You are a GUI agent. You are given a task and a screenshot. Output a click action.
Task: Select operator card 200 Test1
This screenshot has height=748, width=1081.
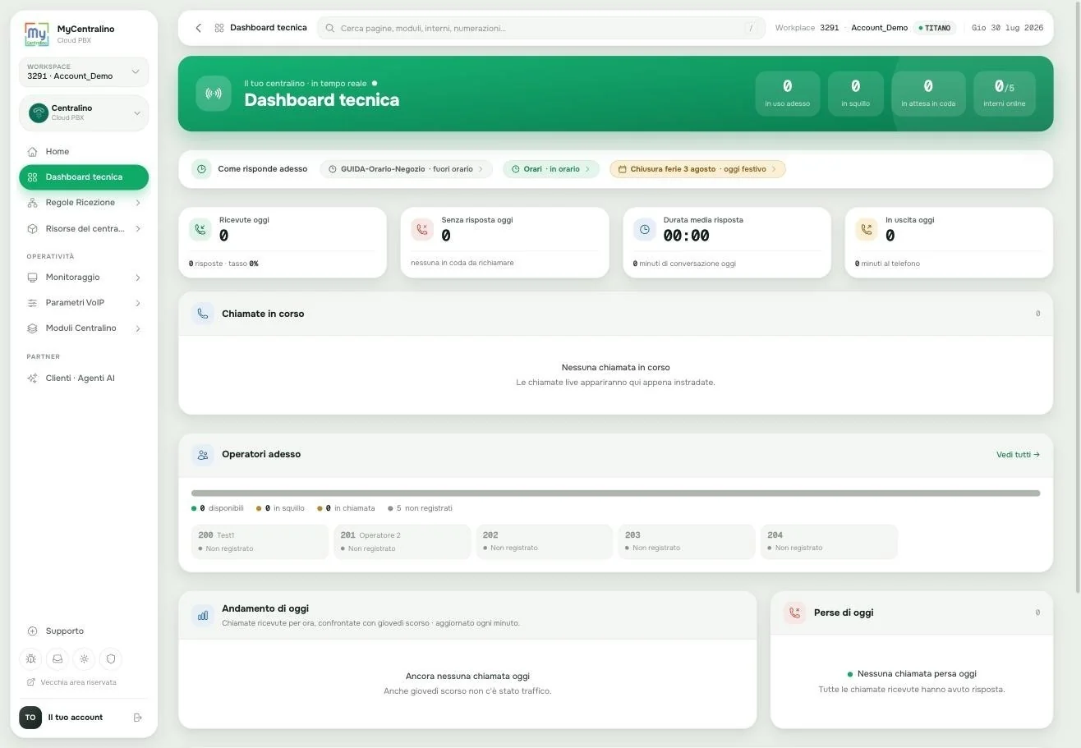[260, 542]
